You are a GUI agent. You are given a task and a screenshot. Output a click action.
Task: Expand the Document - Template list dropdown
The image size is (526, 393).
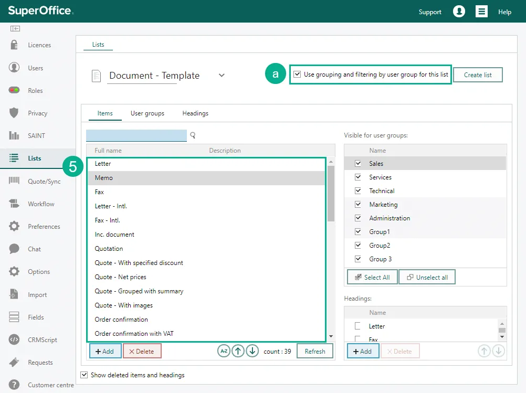tap(222, 76)
